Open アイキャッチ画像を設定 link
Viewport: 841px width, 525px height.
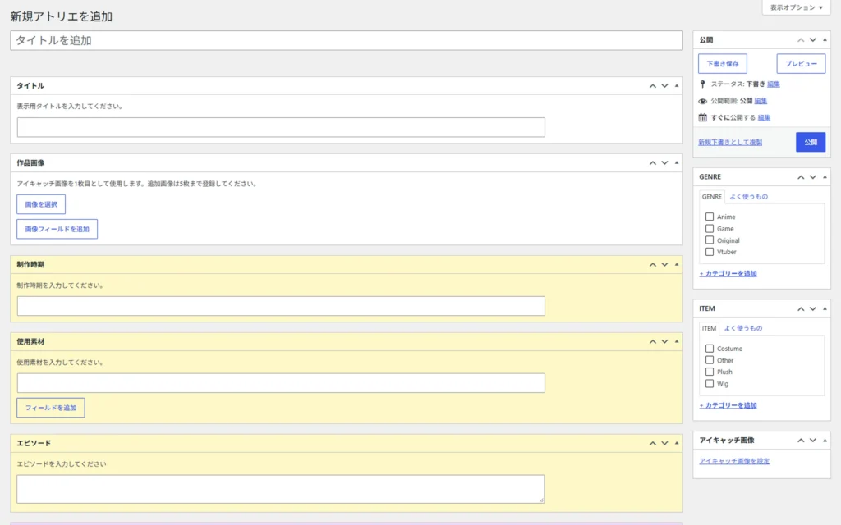[734, 461]
